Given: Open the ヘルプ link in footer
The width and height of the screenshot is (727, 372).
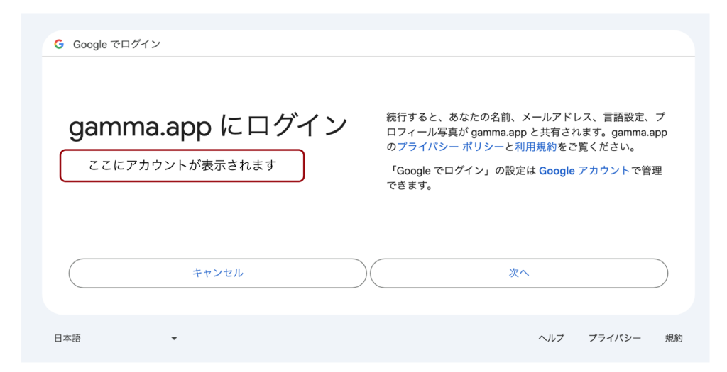Looking at the screenshot, I should click(x=551, y=339).
